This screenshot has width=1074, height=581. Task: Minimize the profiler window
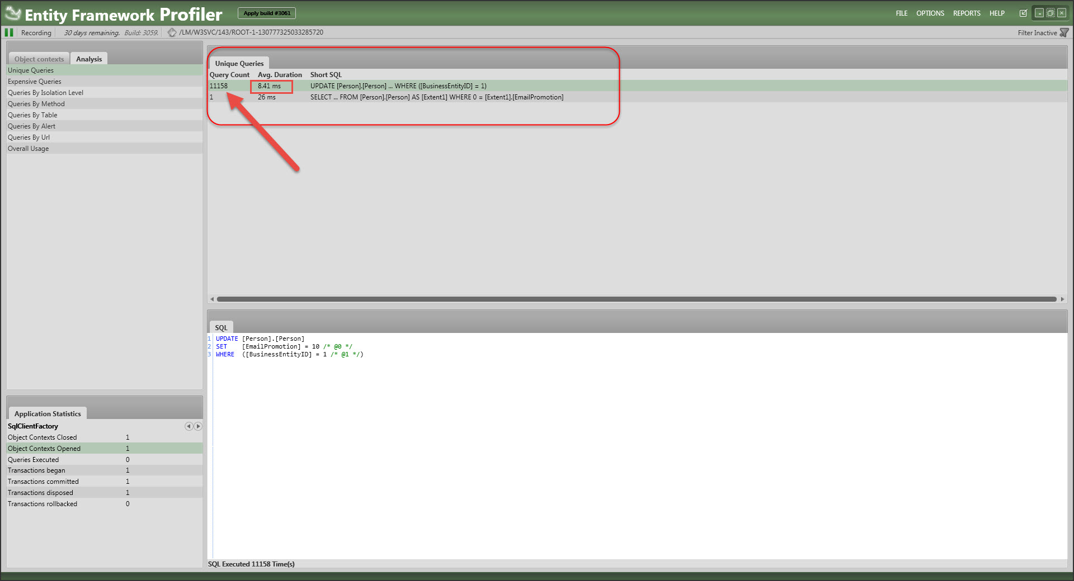pyautogui.click(x=1039, y=13)
